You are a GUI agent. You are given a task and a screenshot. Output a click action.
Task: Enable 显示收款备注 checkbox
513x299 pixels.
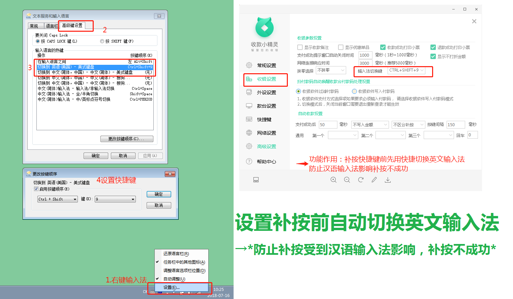click(x=300, y=47)
